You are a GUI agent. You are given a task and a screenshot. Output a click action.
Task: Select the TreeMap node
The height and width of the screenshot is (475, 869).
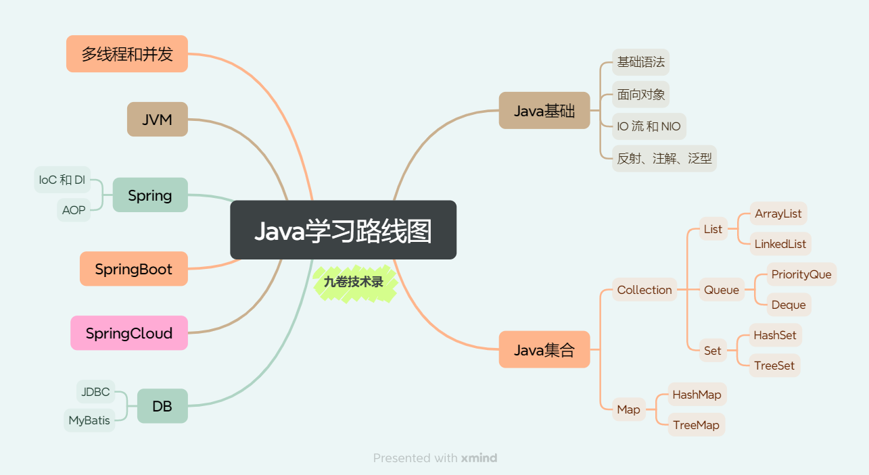[697, 425]
